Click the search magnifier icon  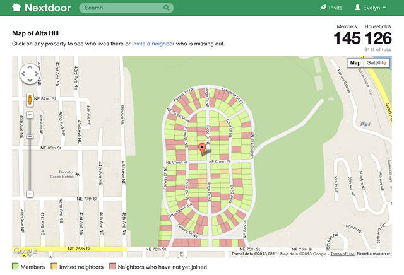point(167,8)
